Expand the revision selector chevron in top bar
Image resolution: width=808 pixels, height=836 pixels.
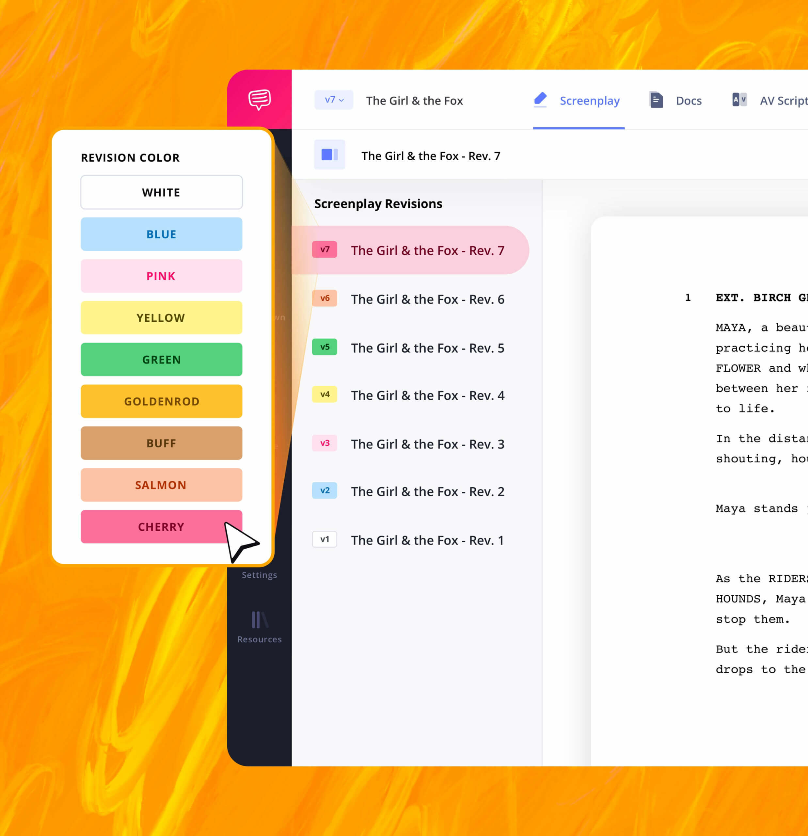click(x=342, y=100)
